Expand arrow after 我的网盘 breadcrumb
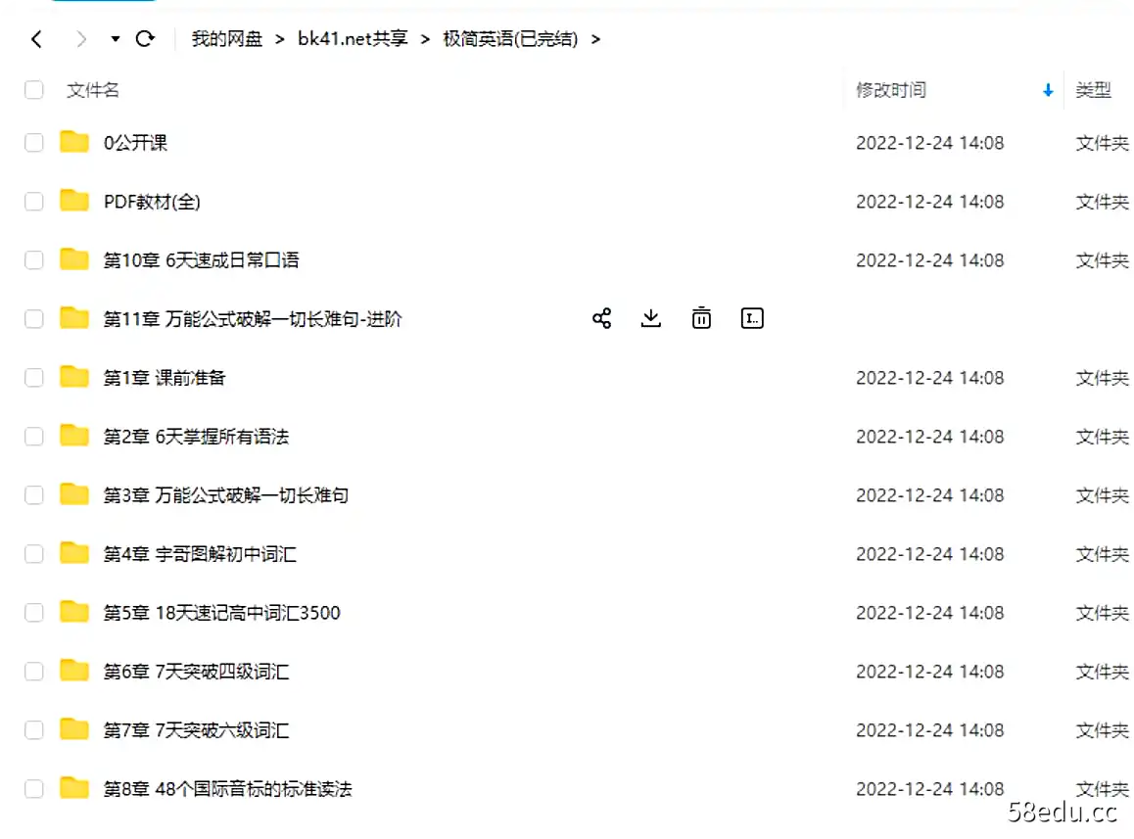This screenshot has height=839, width=1134. [280, 39]
